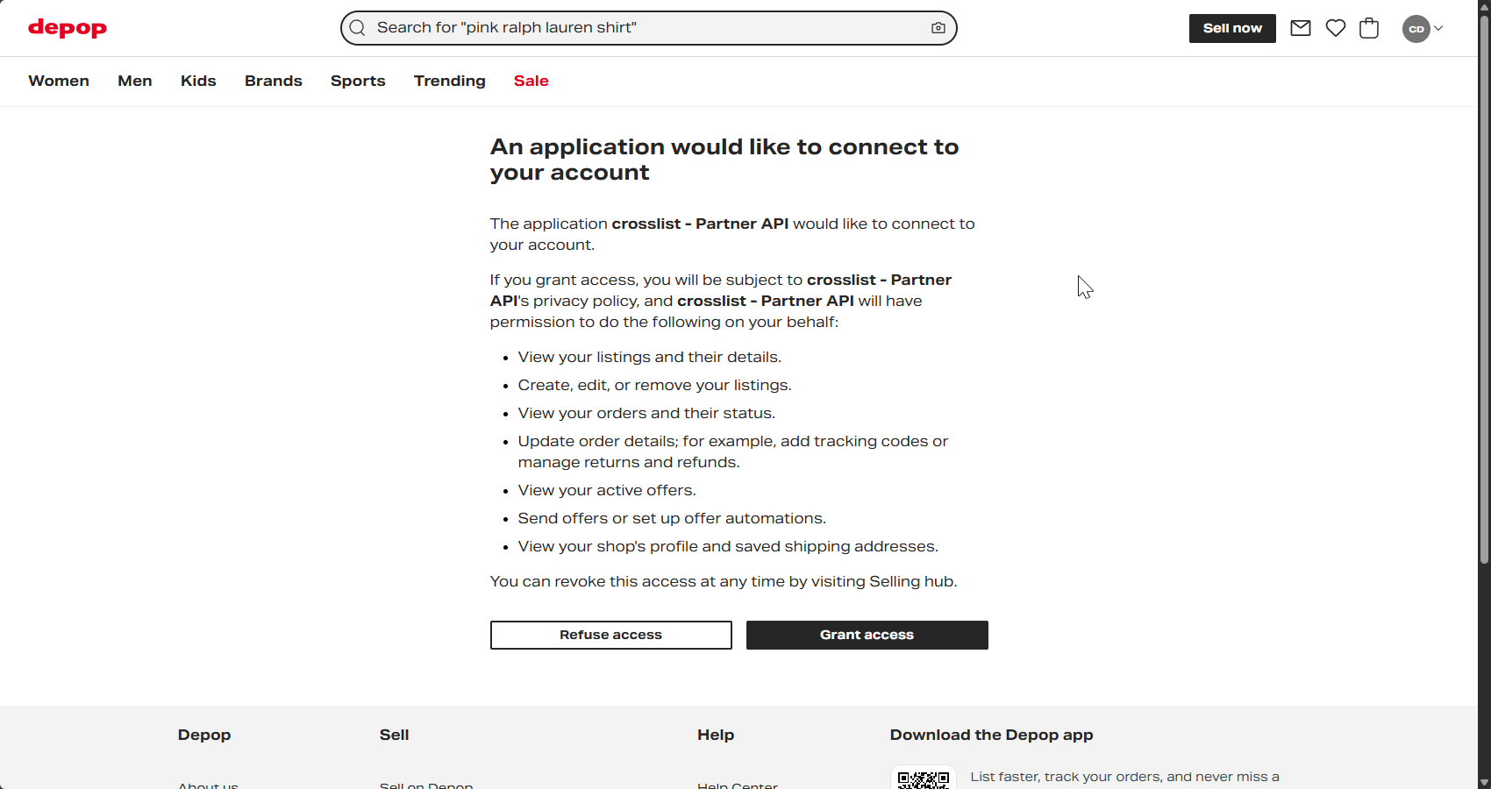The height and width of the screenshot is (789, 1491).
Task: Click 'View your listings and their details.' text
Action: coord(650,357)
